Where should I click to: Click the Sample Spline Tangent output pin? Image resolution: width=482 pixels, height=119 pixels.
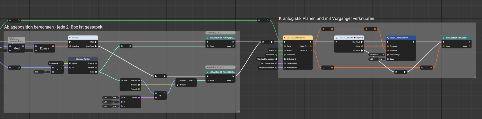pyautogui.click(x=96, y=68)
